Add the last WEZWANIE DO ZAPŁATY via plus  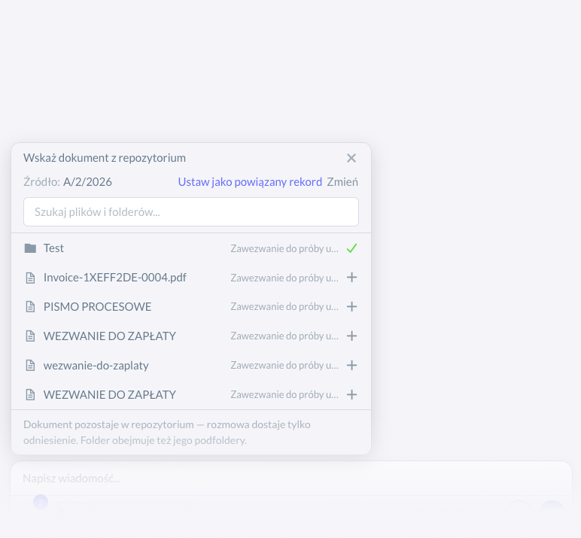coord(351,394)
